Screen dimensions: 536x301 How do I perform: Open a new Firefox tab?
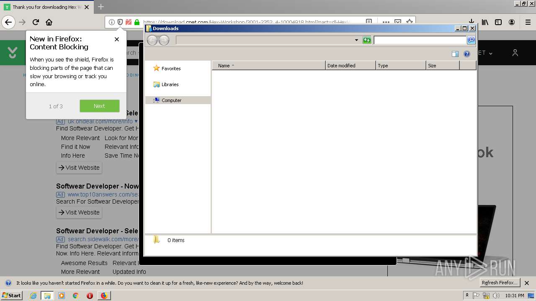pyautogui.click(x=101, y=7)
